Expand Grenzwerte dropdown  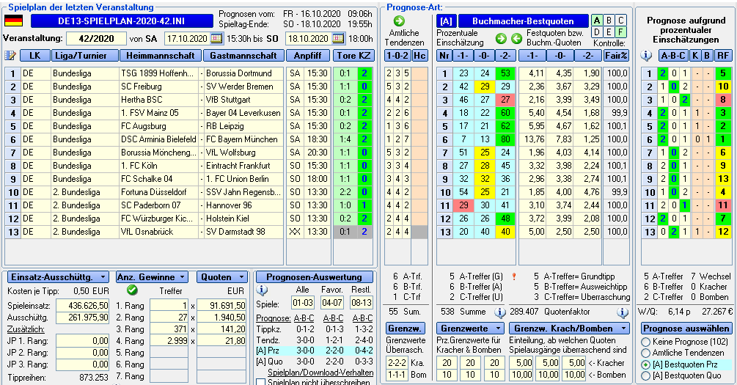[x=470, y=328]
